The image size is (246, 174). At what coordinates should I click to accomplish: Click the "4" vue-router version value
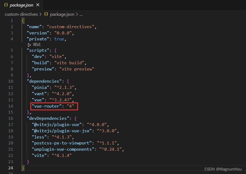pos(70,106)
